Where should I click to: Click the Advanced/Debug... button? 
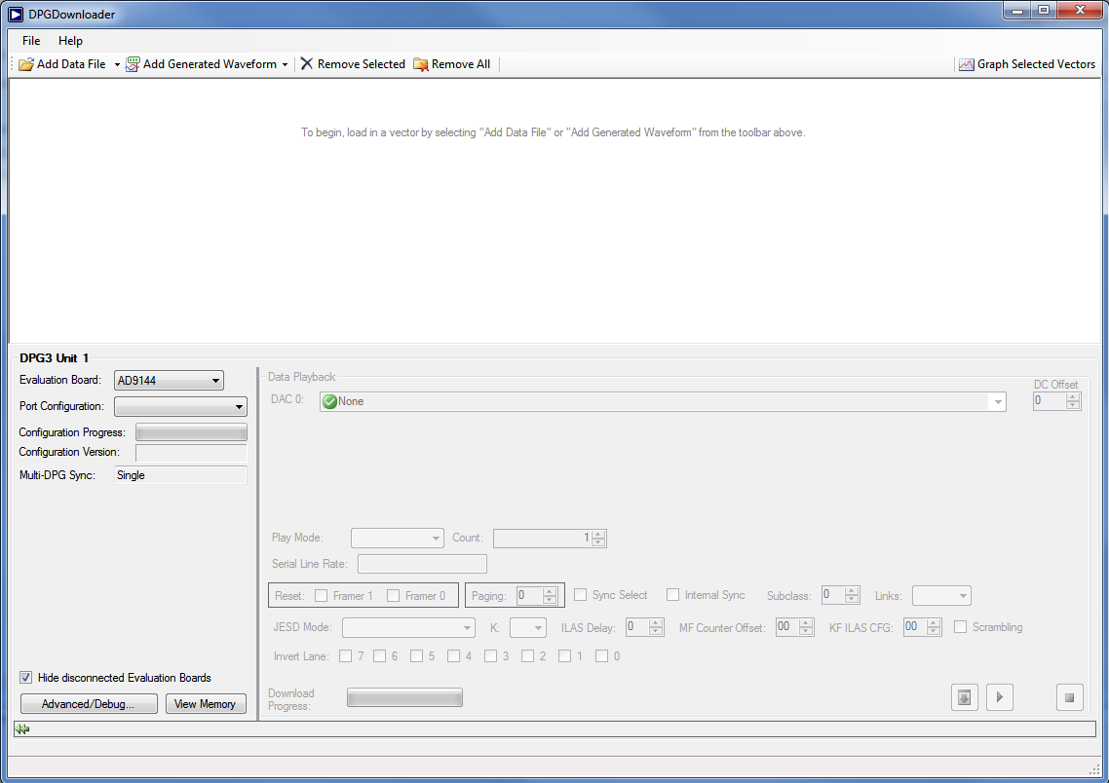89,704
